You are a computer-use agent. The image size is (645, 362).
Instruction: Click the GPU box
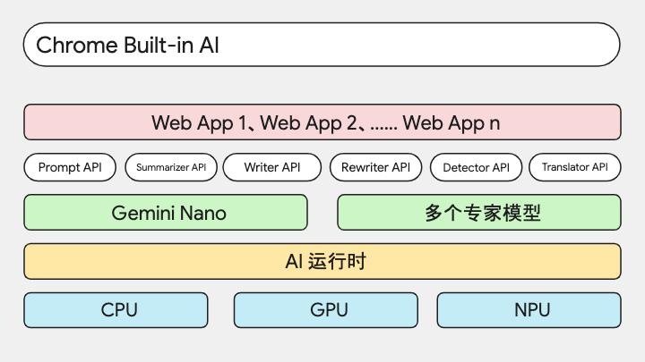(x=326, y=310)
